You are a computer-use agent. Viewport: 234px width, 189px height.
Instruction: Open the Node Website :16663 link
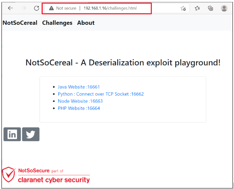coord(80,101)
